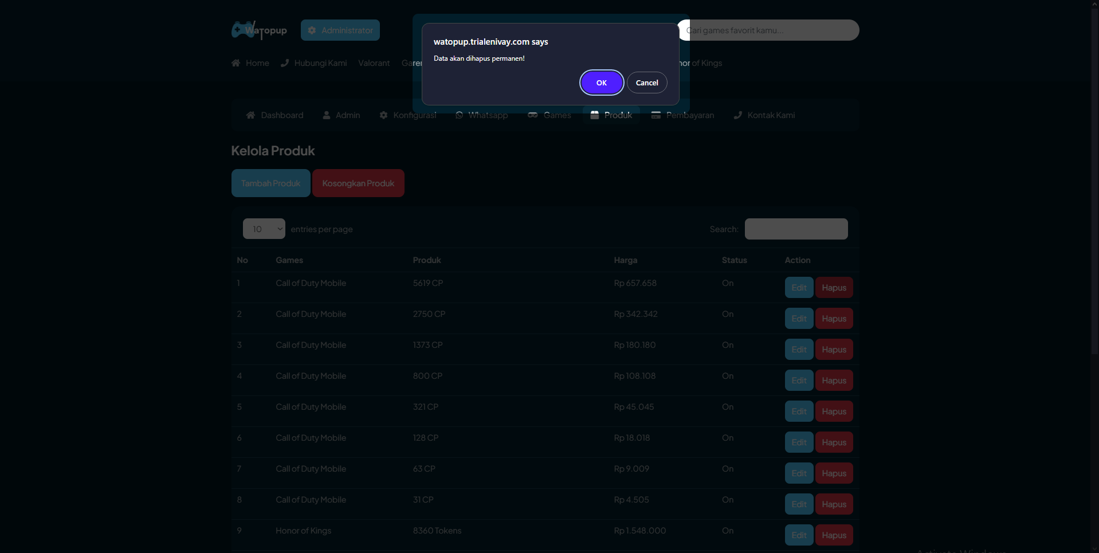1099x553 pixels.
Task: Delete the 800 CP product
Action: tap(834, 381)
